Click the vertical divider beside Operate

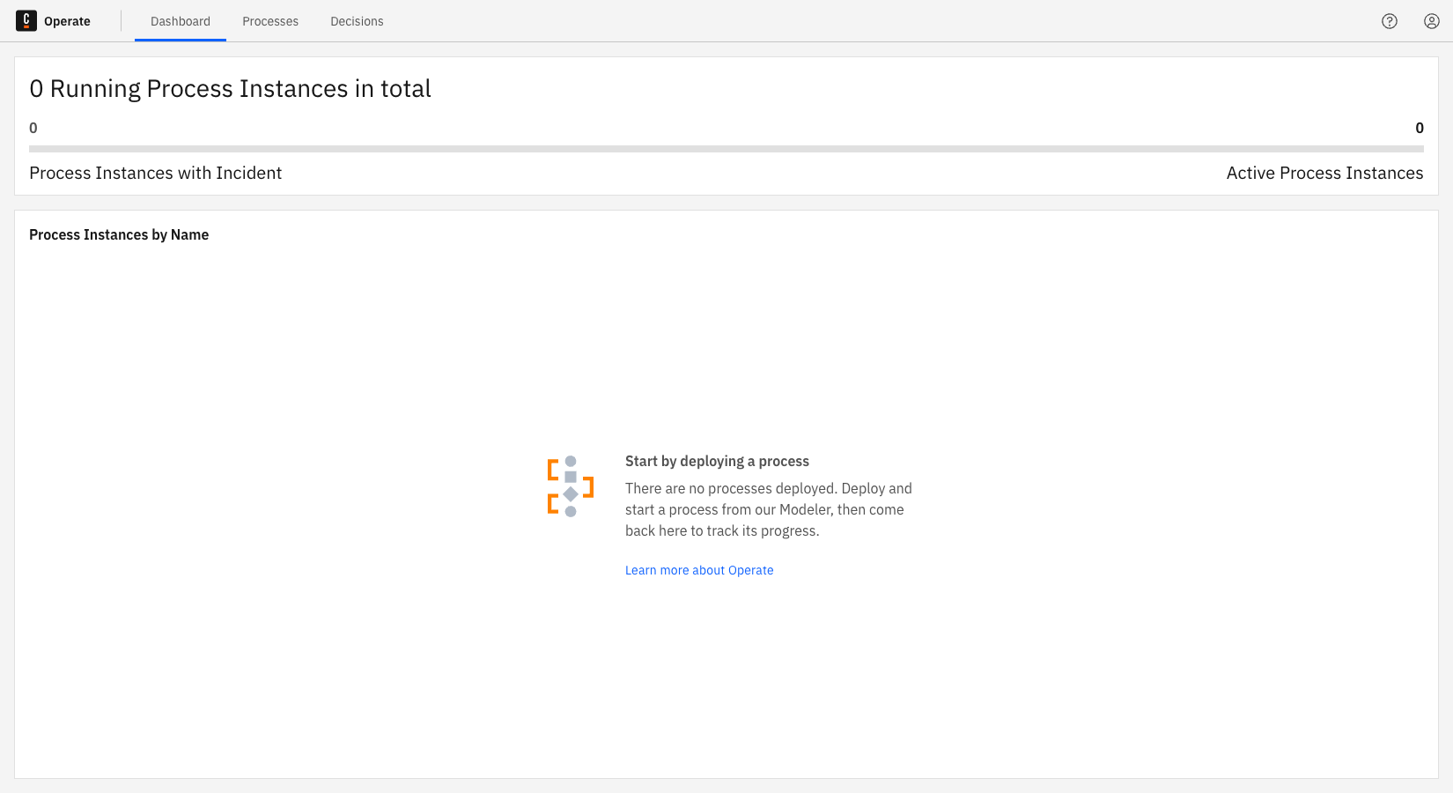point(122,21)
